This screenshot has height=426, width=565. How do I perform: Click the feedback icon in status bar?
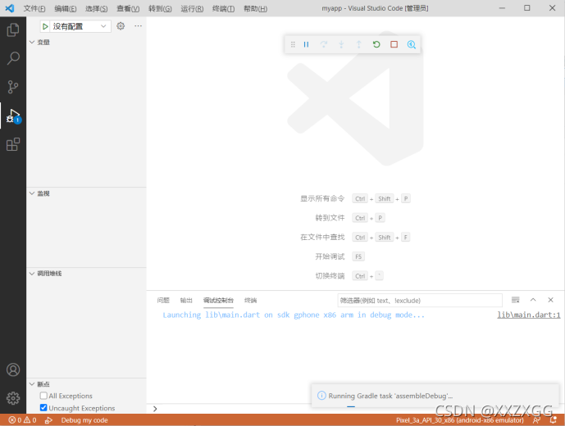tap(536, 420)
